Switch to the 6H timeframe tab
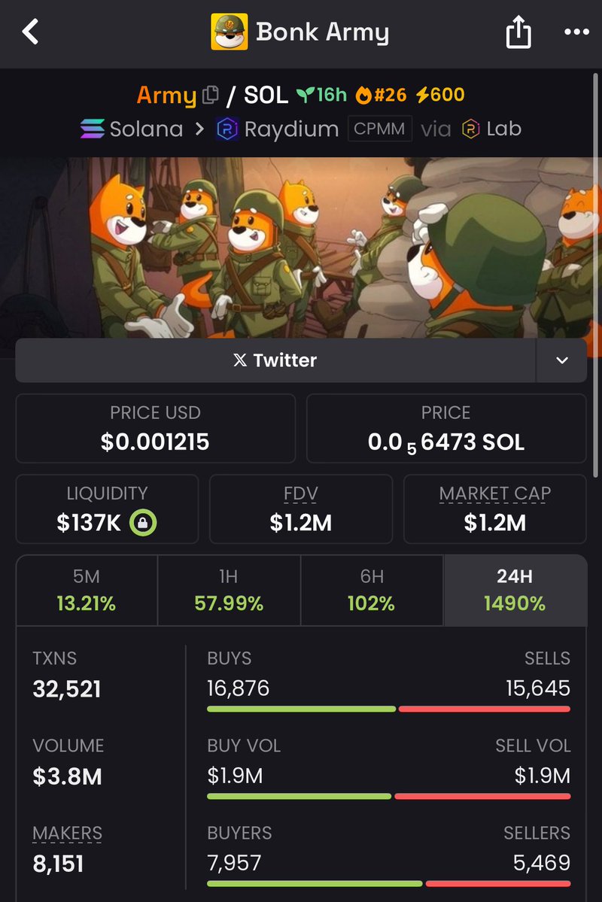The width and height of the screenshot is (602, 902). coord(372,591)
